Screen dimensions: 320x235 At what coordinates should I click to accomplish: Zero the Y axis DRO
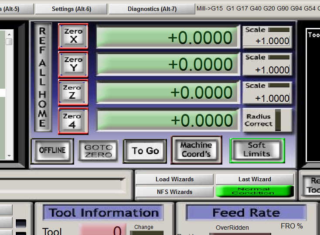click(x=73, y=65)
